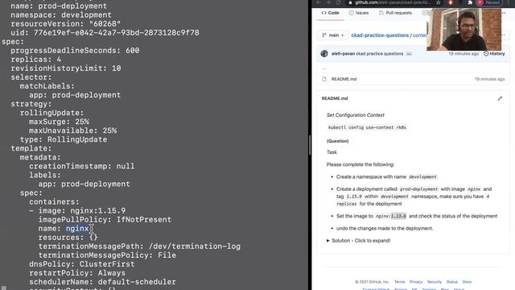515x290 pixels.
Task: Click the file icon beside README.md
Action: tap(324, 79)
